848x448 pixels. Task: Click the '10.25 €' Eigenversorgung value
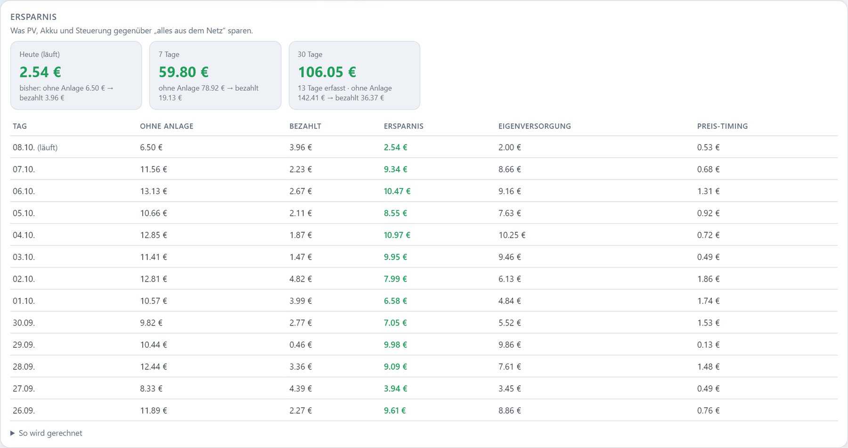[x=512, y=235]
